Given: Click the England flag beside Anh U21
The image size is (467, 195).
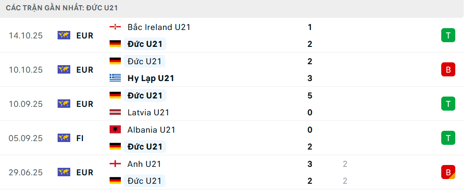Looking at the screenshot, I should tap(115, 164).
